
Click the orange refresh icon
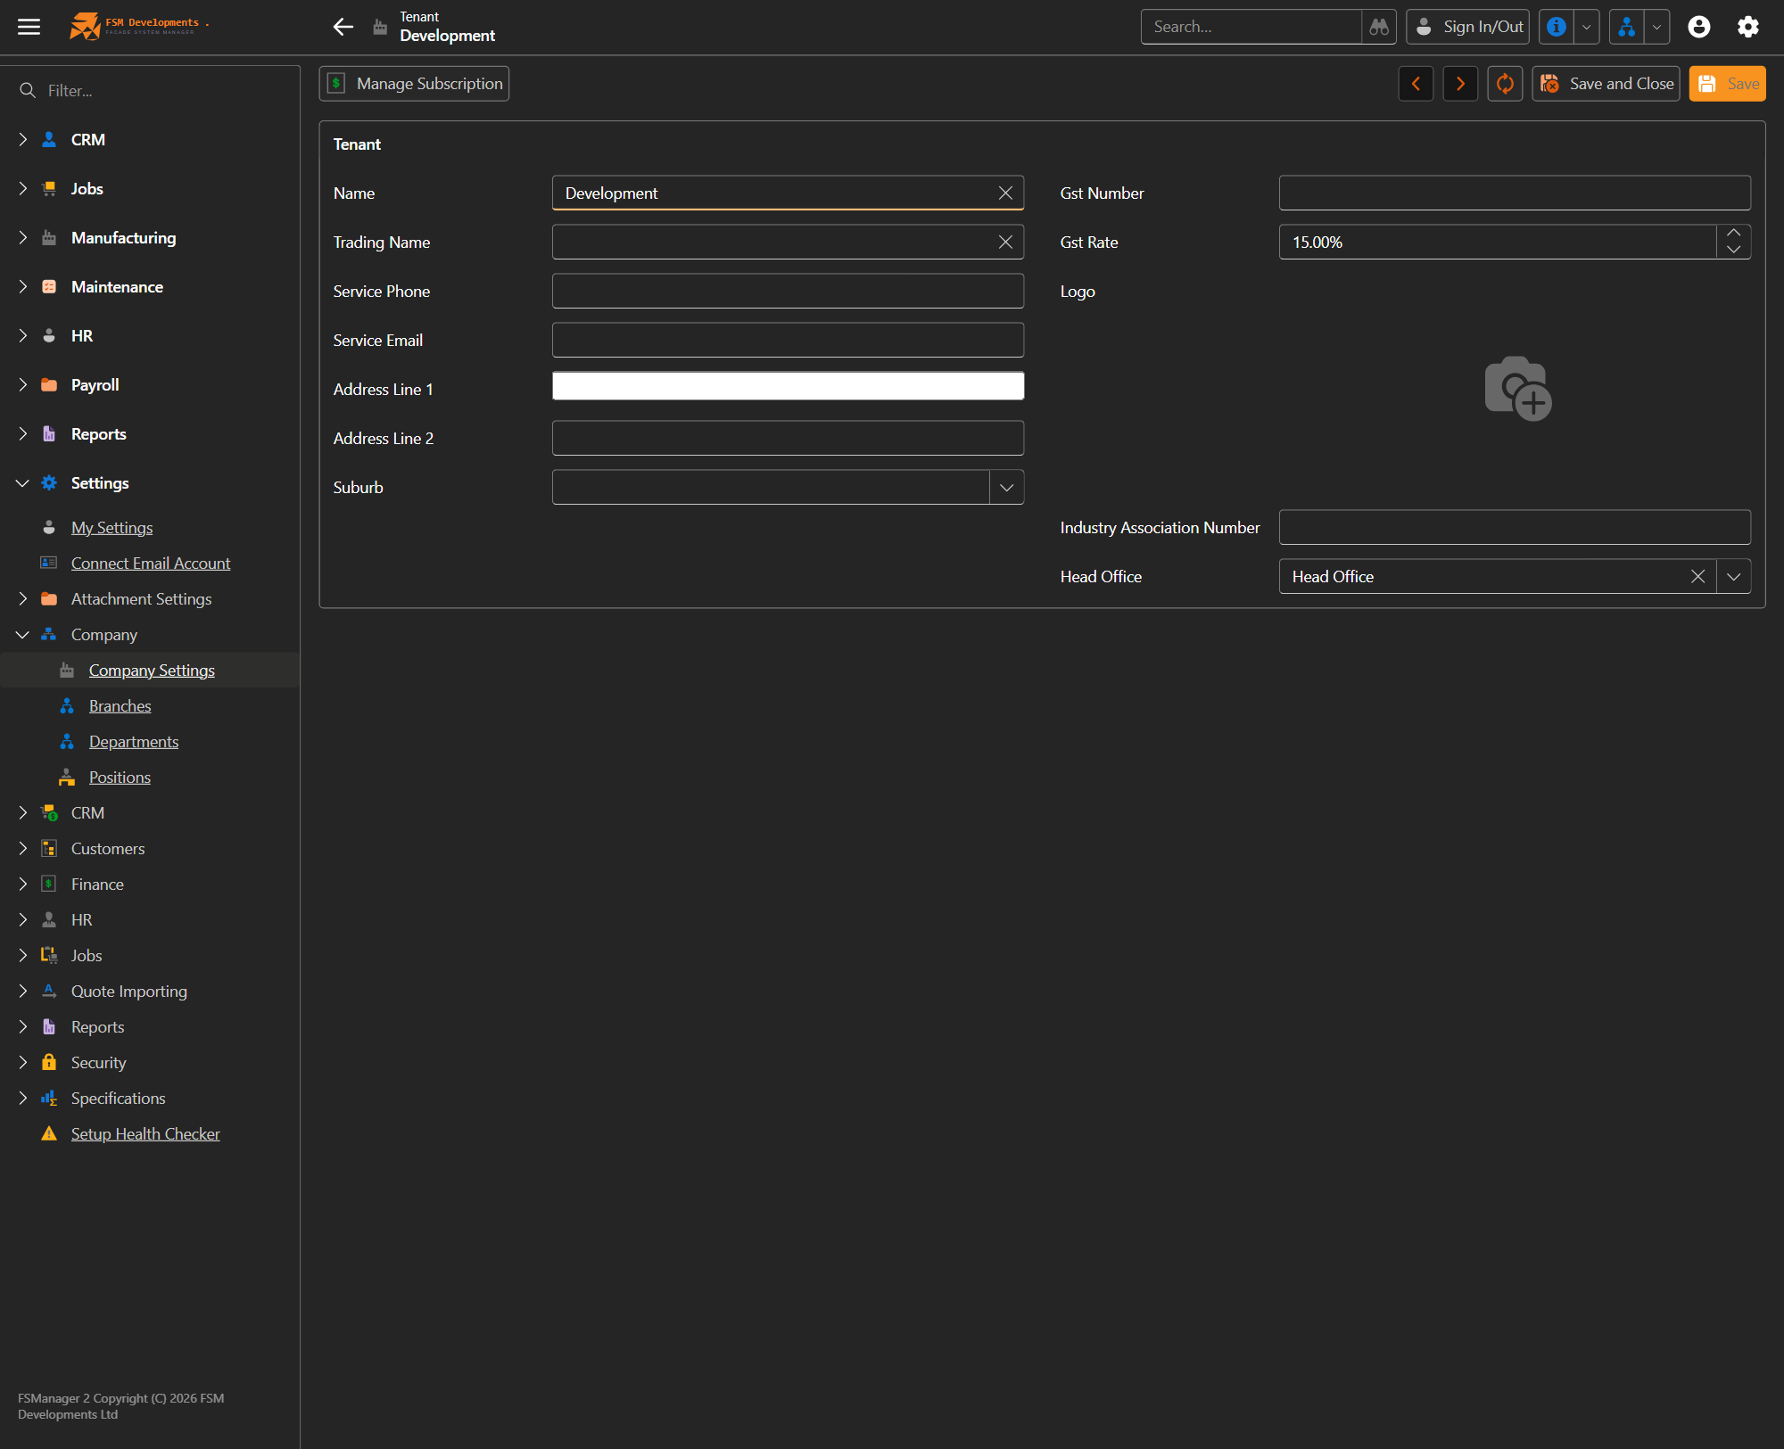pyautogui.click(x=1505, y=84)
